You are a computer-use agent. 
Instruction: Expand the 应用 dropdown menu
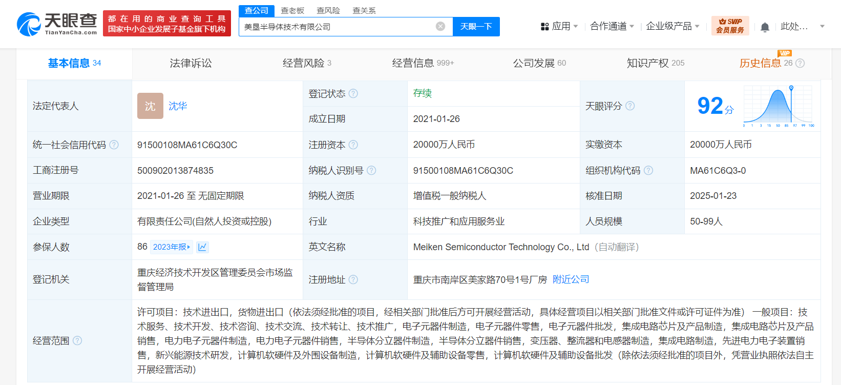(560, 26)
